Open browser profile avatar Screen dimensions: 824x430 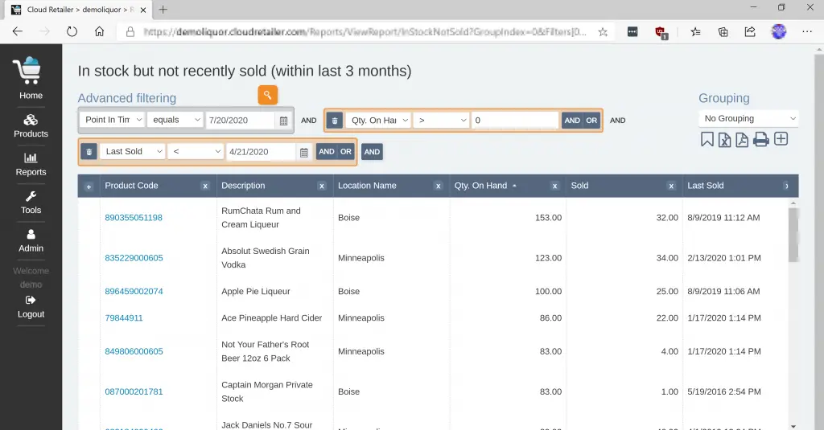click(x=778, y=31)
